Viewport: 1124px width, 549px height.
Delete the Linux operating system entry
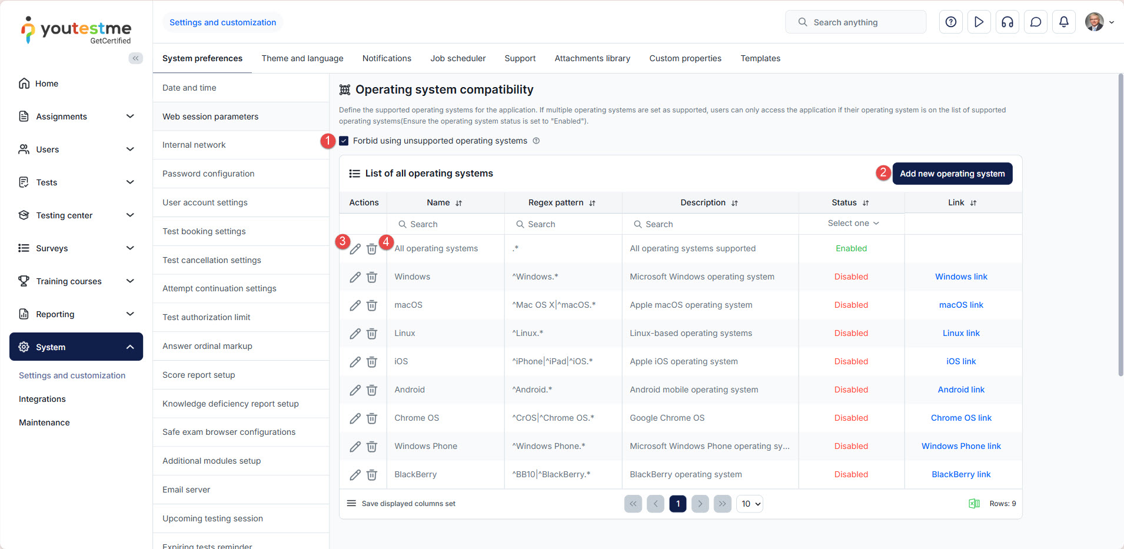point(372,334)
